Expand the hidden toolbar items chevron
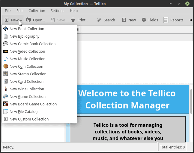Viewport: 194px width, 153px height. pos(191,20)
